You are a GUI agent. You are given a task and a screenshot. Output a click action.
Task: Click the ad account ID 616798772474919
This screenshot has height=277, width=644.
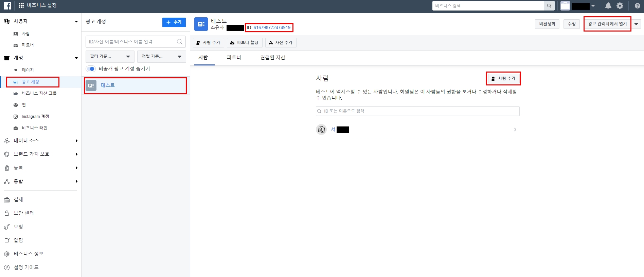[x=272, y=28]
